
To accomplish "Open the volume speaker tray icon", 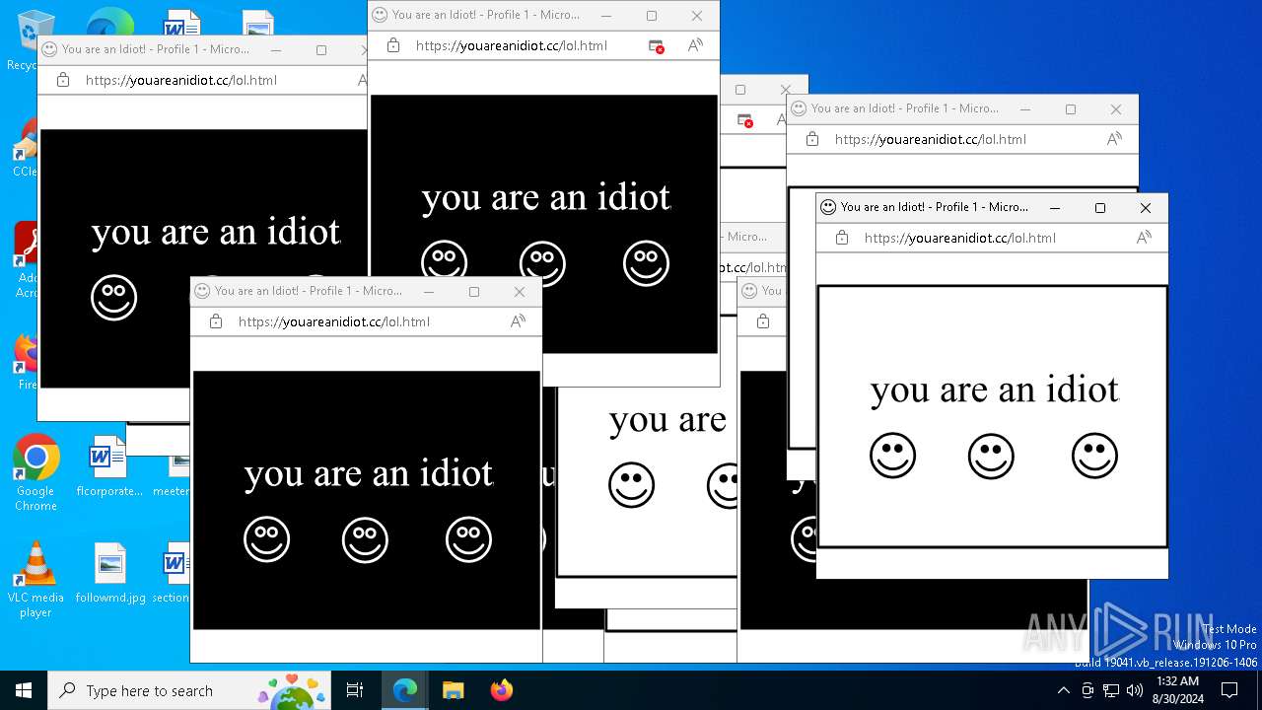I will (1135, 690).
